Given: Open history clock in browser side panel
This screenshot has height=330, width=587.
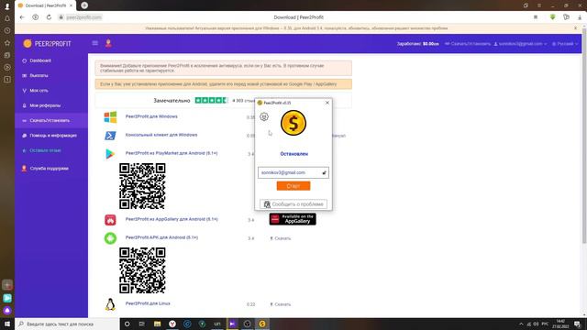Looking at the screenshot, I should coord(7,30).
